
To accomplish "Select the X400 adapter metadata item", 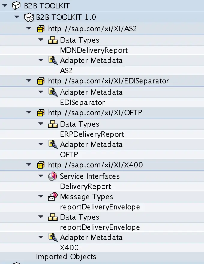I will click(x=69, y=248).
